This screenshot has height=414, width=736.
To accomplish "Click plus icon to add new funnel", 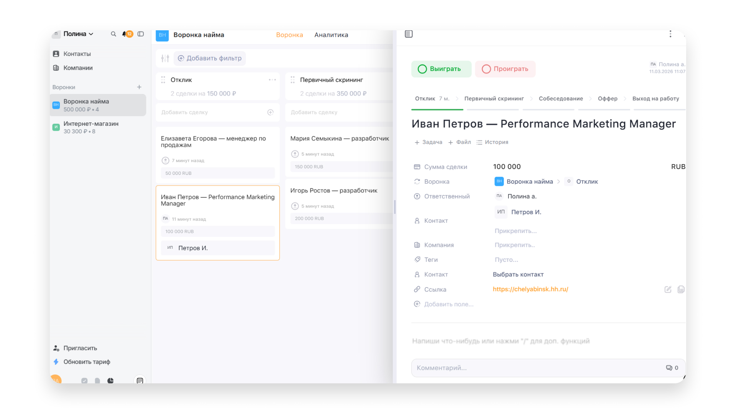I will pos(139,87).
